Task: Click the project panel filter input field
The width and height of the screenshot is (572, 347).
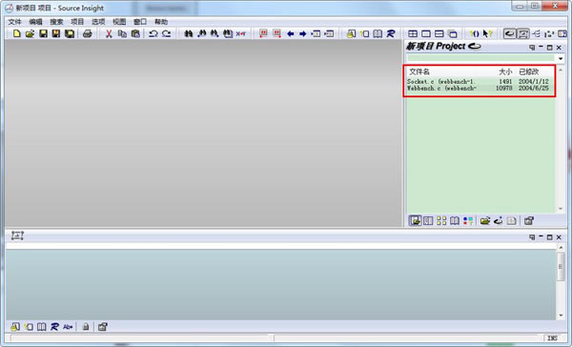Action: click(480, 58)
